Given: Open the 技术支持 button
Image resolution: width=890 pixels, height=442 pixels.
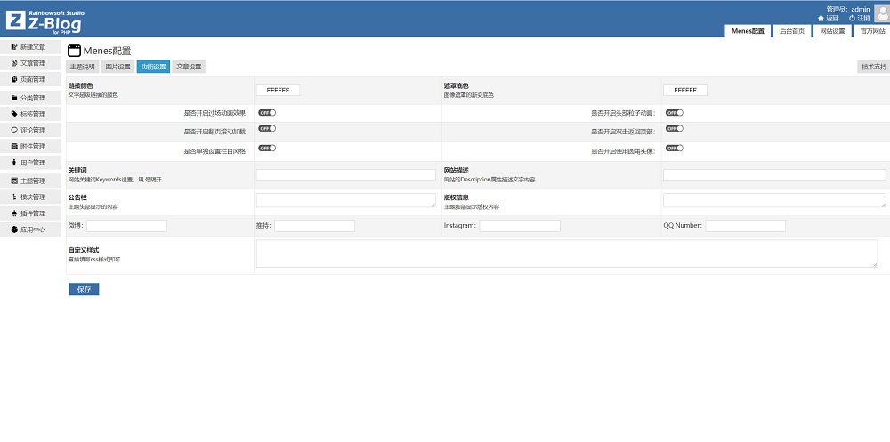Looking at the screenshot, I should point(872,67).
